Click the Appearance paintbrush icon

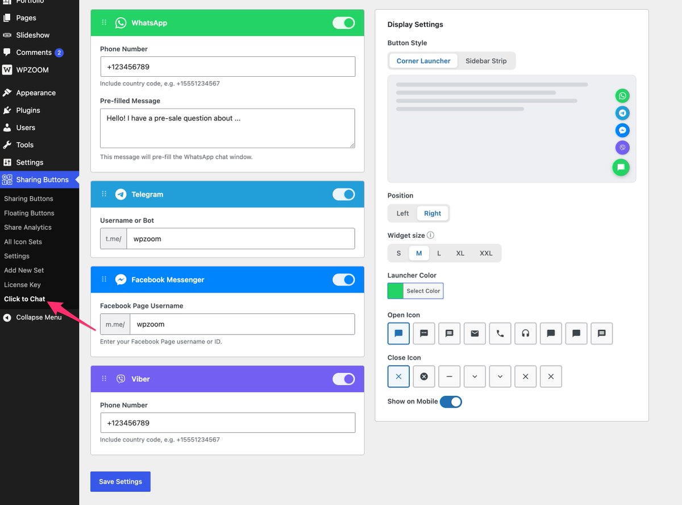coord(7,93)
